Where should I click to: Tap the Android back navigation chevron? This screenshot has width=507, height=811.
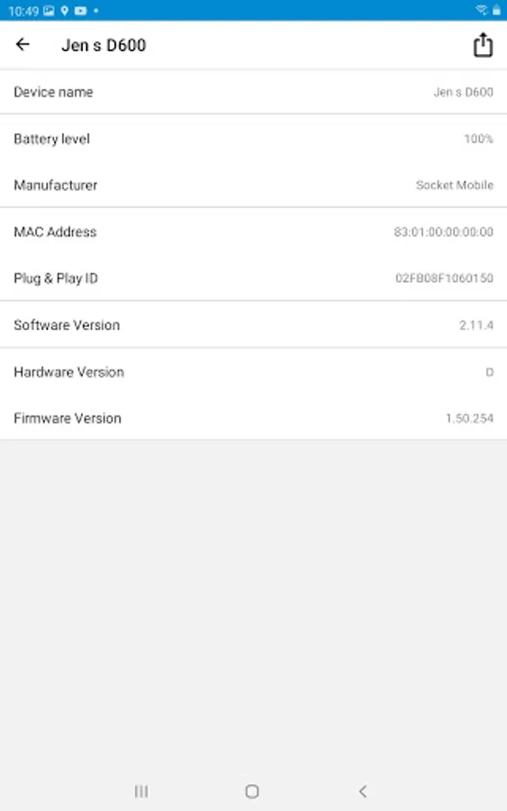pos(363,791)
